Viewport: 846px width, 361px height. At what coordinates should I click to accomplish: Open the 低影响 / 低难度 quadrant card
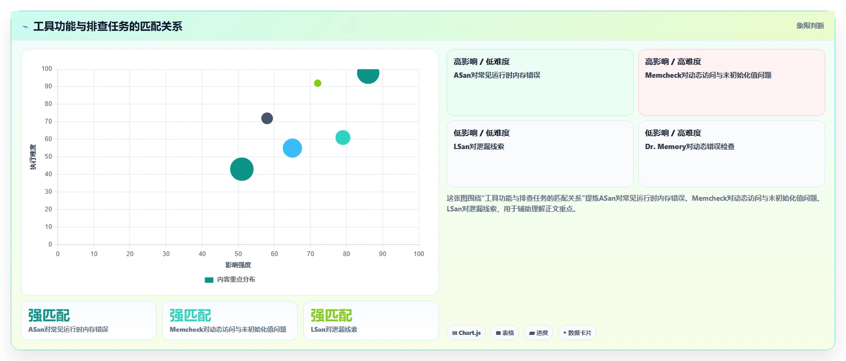click(540, 154)
